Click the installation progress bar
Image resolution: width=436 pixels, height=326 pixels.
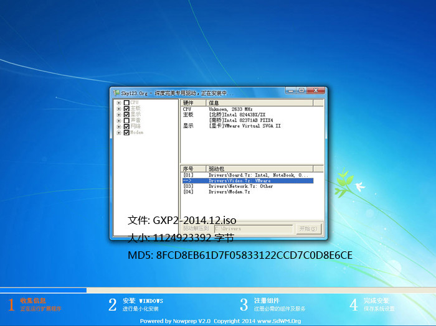point(218,290)
